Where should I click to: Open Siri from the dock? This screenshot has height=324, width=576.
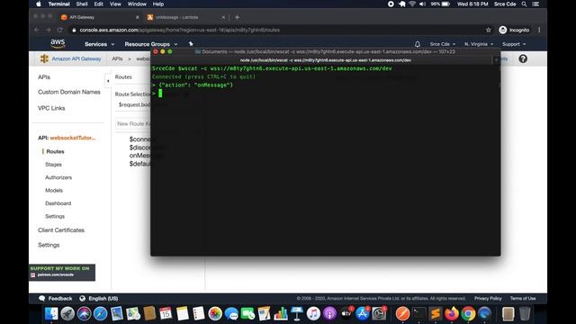coord(84,314)
